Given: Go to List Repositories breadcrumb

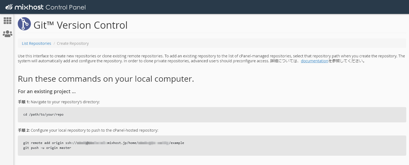Looking at the screenshot, I should pyautogui.click(x=36, y=43).
